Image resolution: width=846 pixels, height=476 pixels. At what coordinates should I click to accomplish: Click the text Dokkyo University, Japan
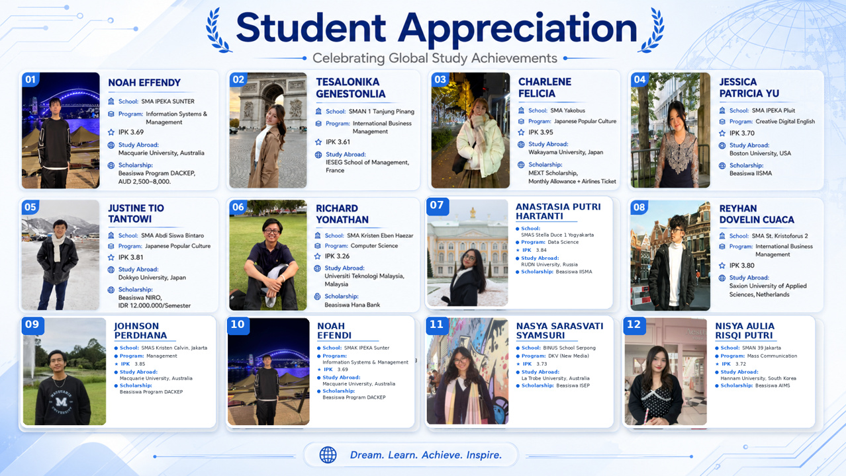coord(152,278)
